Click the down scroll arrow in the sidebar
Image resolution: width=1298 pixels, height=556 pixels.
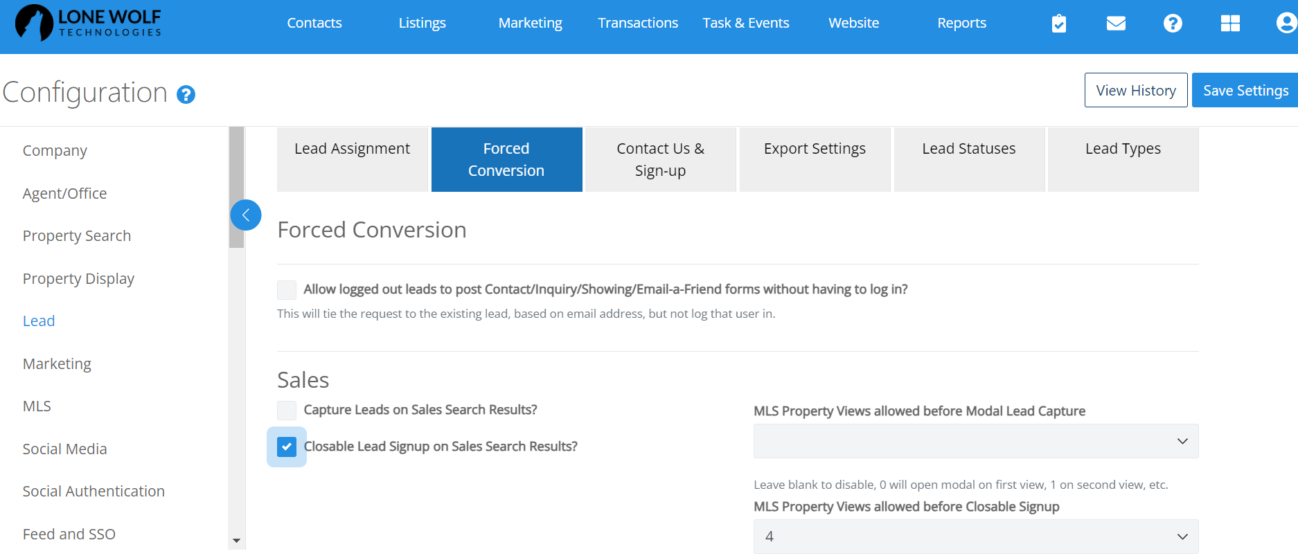(236, 540)
